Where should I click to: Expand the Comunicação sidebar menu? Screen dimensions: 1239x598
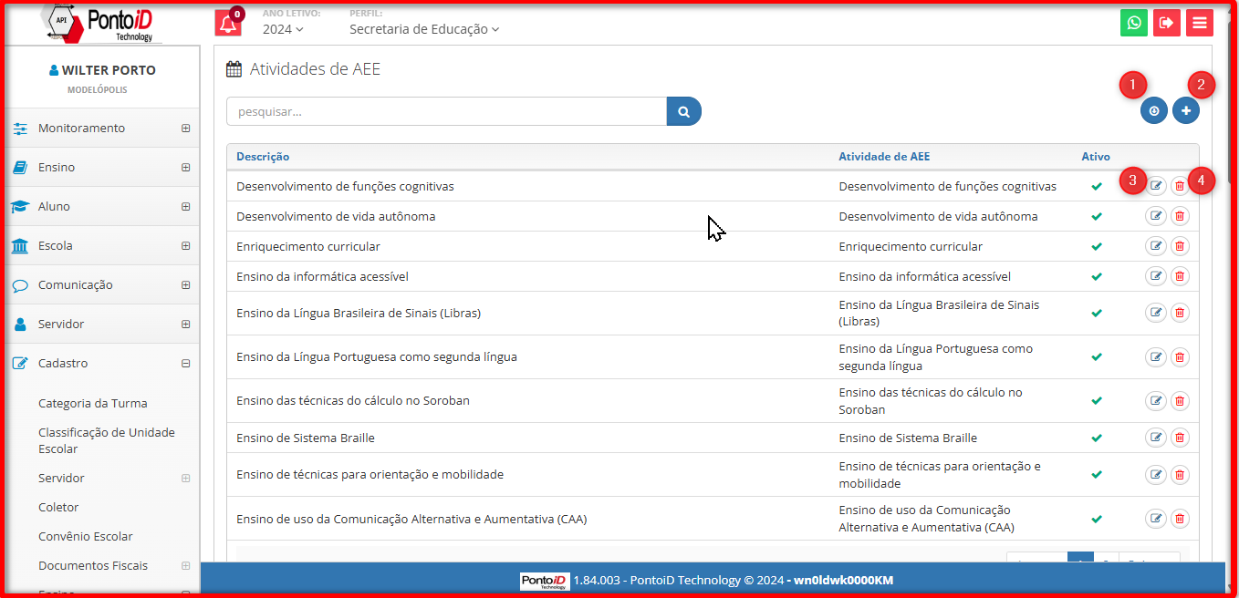point(102,285)
